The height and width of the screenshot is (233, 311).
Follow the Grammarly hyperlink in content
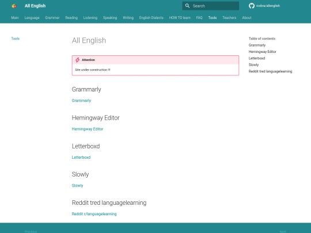pyautogui.click(x=81, y=101)
